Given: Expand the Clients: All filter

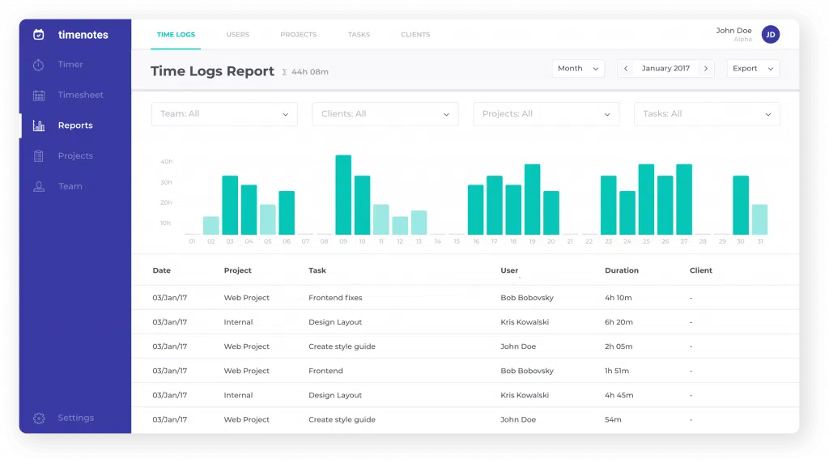Looking at the screenshot, I should pos(385,114).
